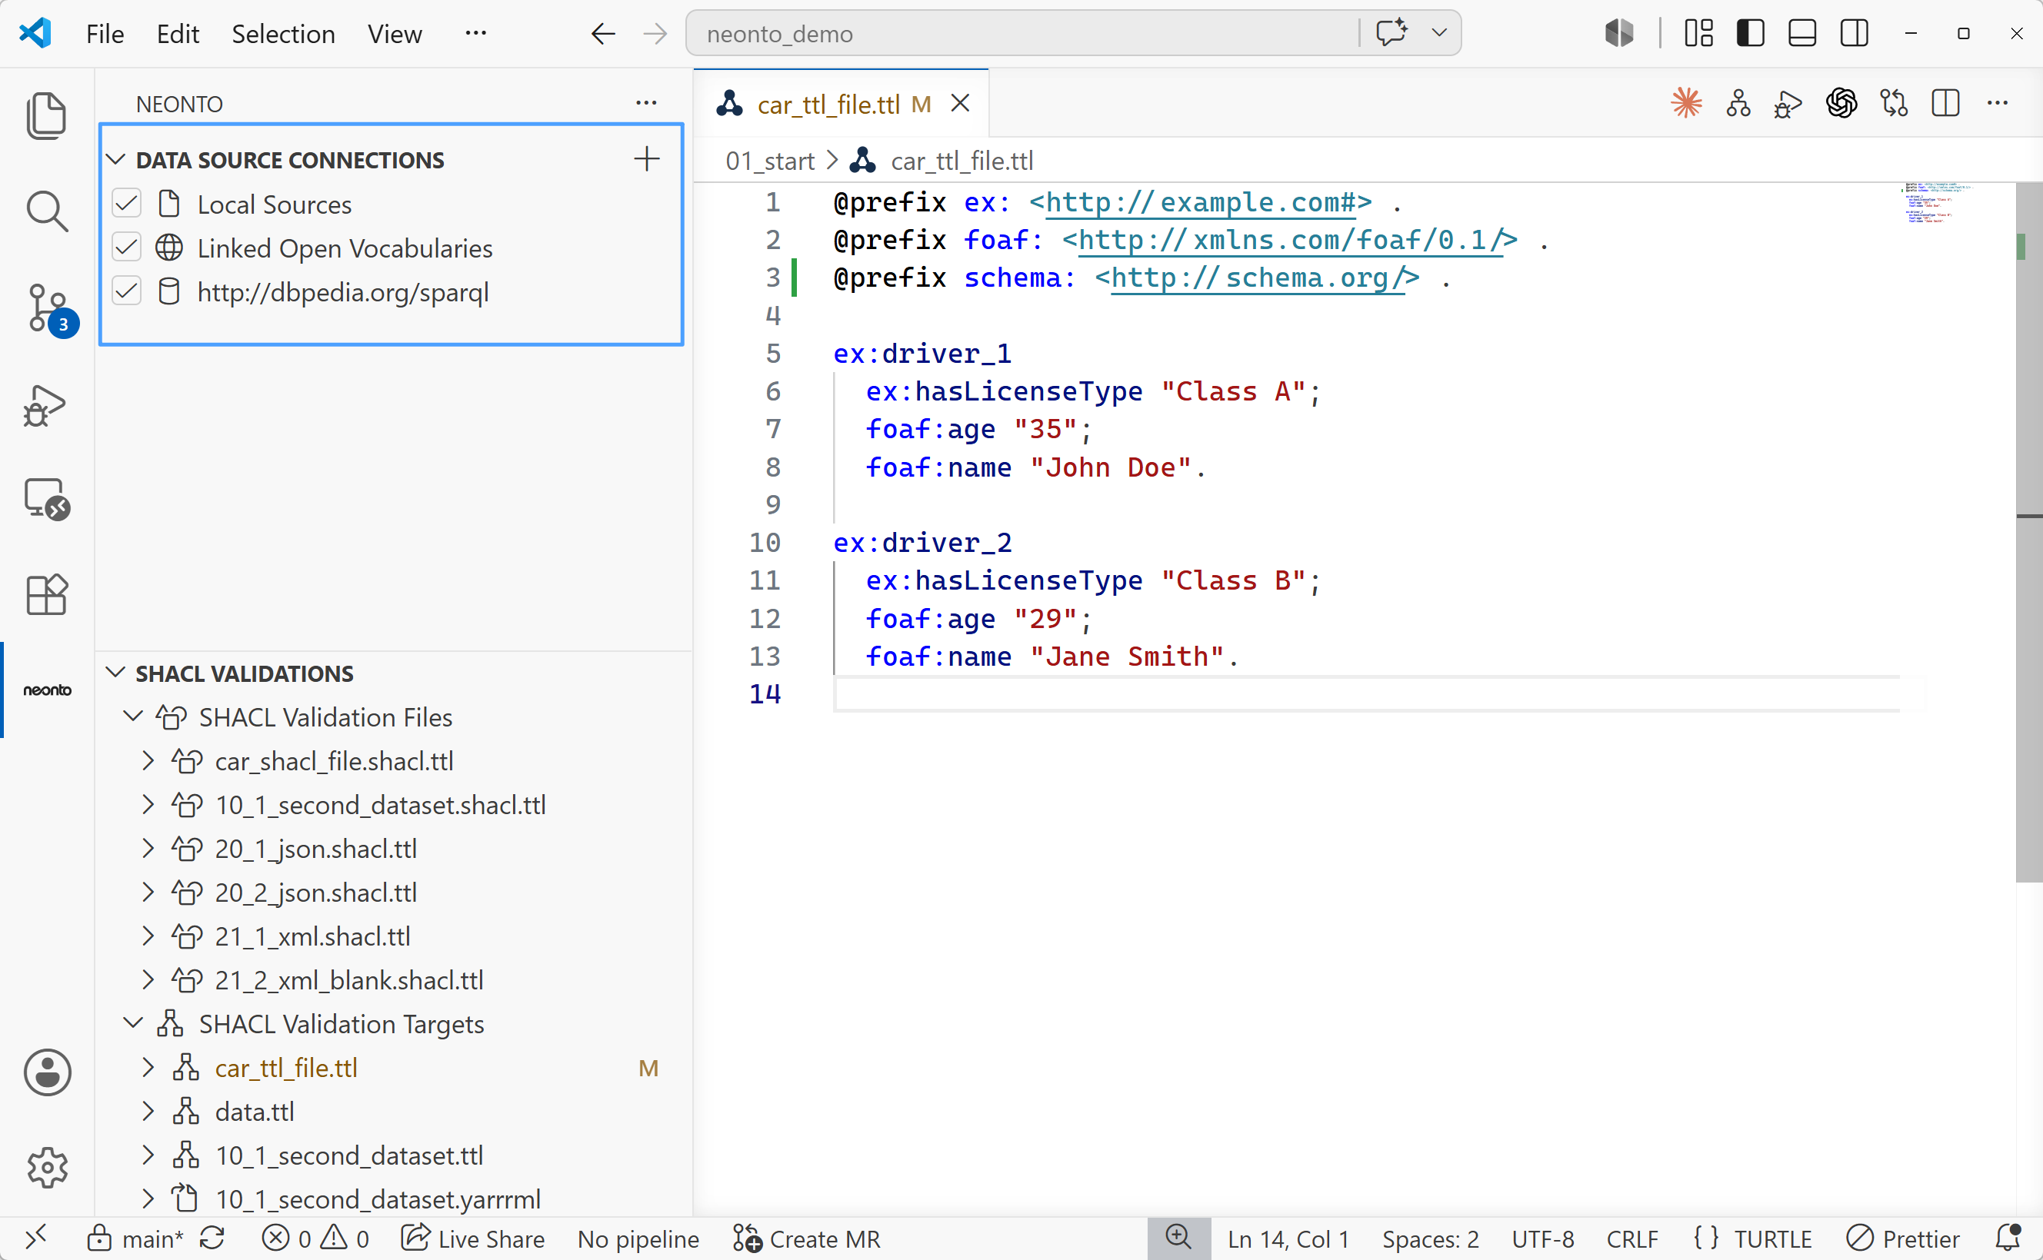Screen dimensions: 2043x1260
Task: Open the File menu
Action: [x=105, y=34]
